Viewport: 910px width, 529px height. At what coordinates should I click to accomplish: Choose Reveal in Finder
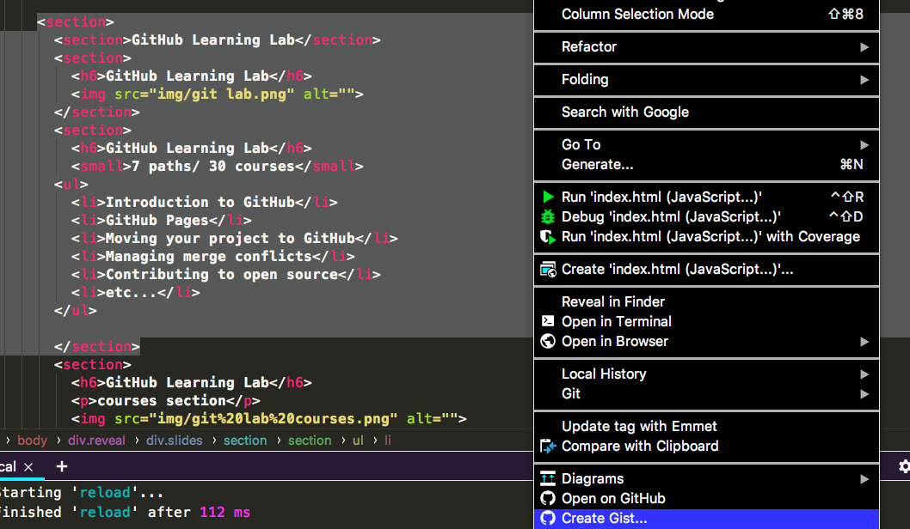pyautogui.click(x=706, y=301)
